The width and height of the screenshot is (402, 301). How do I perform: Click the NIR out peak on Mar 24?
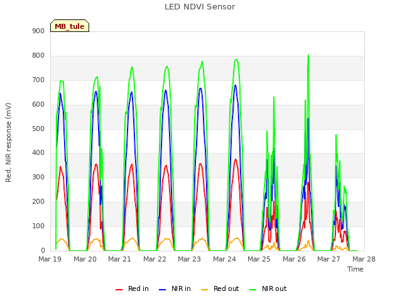tap(236, 60)
